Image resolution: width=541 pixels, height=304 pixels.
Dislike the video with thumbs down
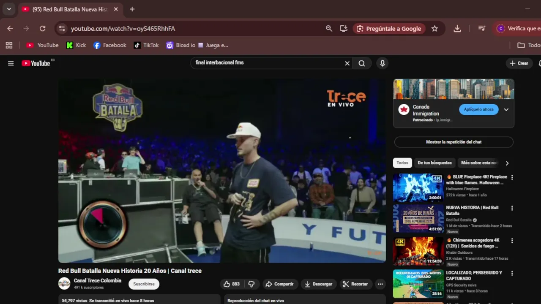[251, 284]
